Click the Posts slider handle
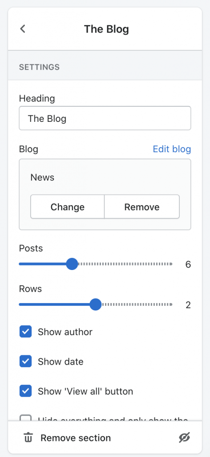The height and width of the screenshot is (457, 210). coord(72,264)
